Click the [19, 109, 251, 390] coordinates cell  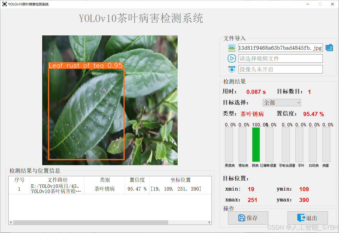180,189
